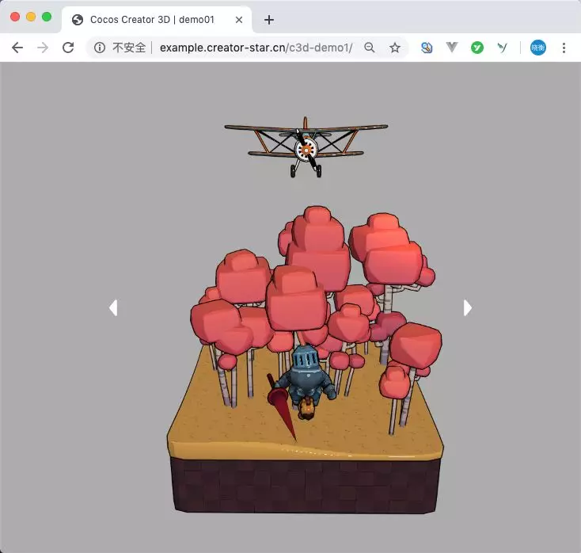Image resolution: width=581 pixels, height=553 pixels.
Task: Click the knight character in the scene
Action: tap(305, 382)
